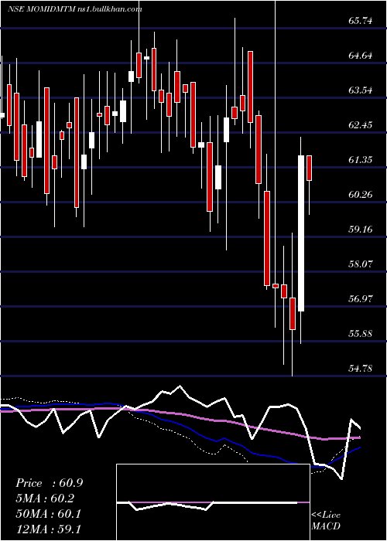Viewport: 387px width, 541px height.
Task: Click the last red candle body near 61.35
Action: [x=310, y=168]
